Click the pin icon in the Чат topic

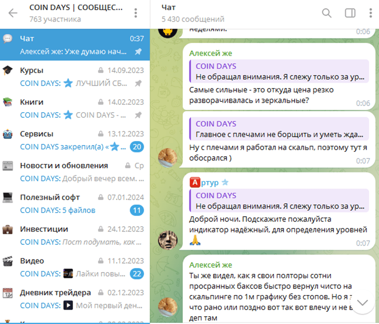[138, 51]
